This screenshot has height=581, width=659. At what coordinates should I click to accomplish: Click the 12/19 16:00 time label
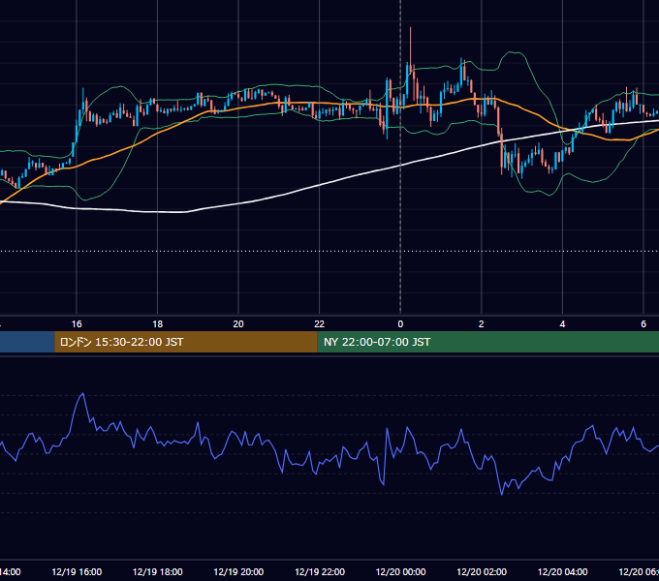click(x=77, y=571)
